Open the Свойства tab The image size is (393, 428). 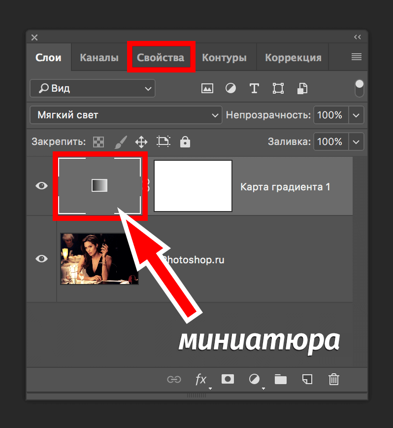(x=161, y=58)
